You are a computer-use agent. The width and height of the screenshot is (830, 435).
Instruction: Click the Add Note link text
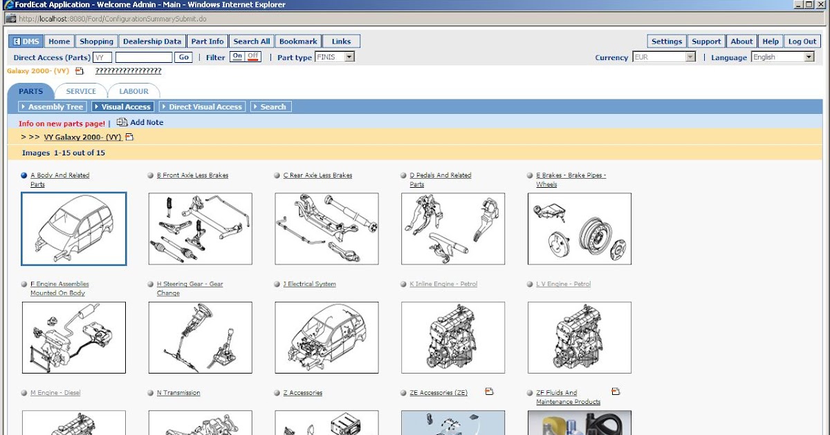coord(147,122)
